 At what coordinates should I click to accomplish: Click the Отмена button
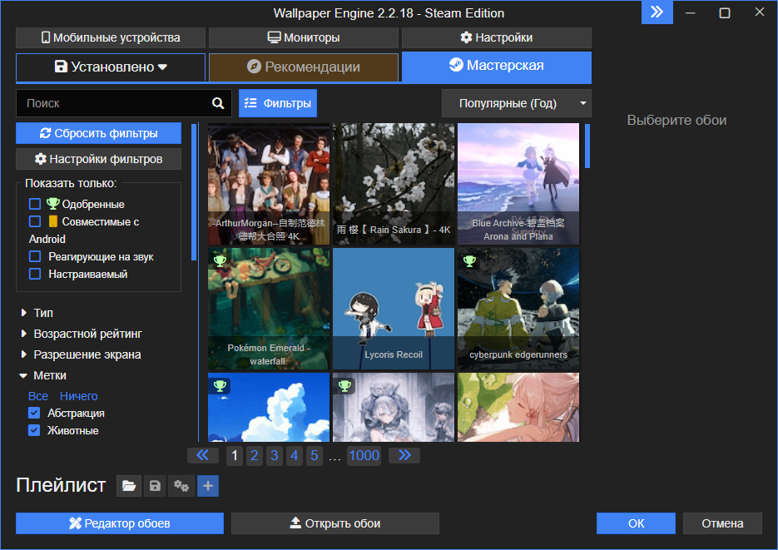tap(722, 523)
